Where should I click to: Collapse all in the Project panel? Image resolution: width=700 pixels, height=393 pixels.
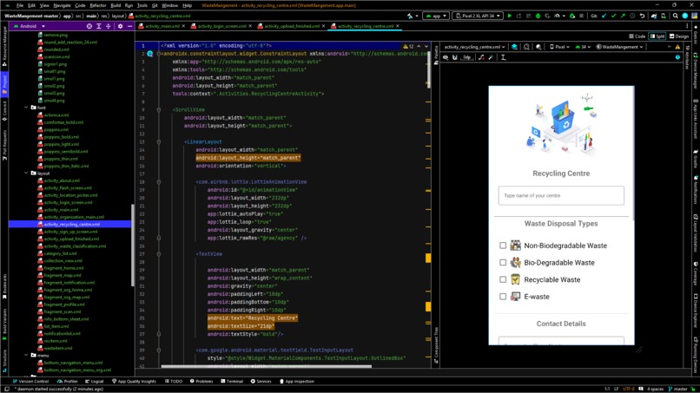pos(109,26)
